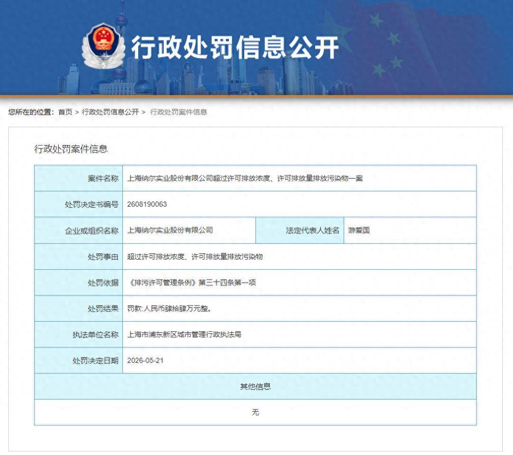Click the 处罚决定书编号 label cell
513x455 pixels.
(79, 205)
